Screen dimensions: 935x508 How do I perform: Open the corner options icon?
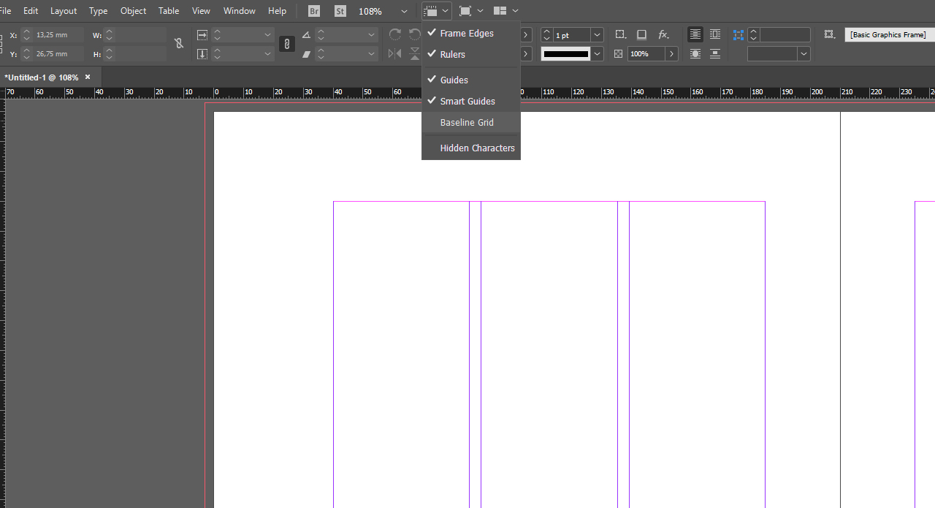[x=620, y=34]
